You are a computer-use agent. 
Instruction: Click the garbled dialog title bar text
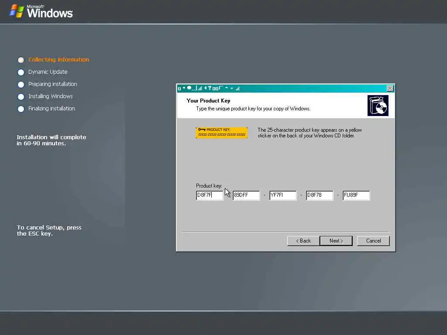209,88
